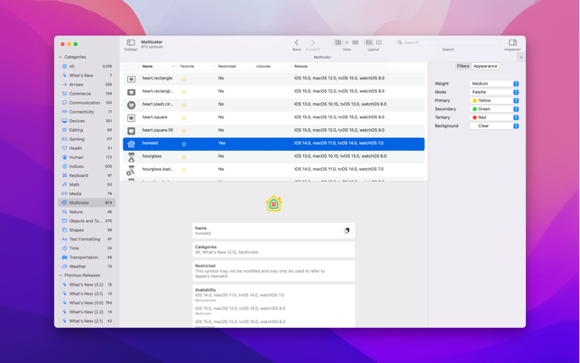Image resolution: width=580 pixels, height=363 pixels.
Task: Open What's New category with 7 symbols
Action: [x=87, y=75]
